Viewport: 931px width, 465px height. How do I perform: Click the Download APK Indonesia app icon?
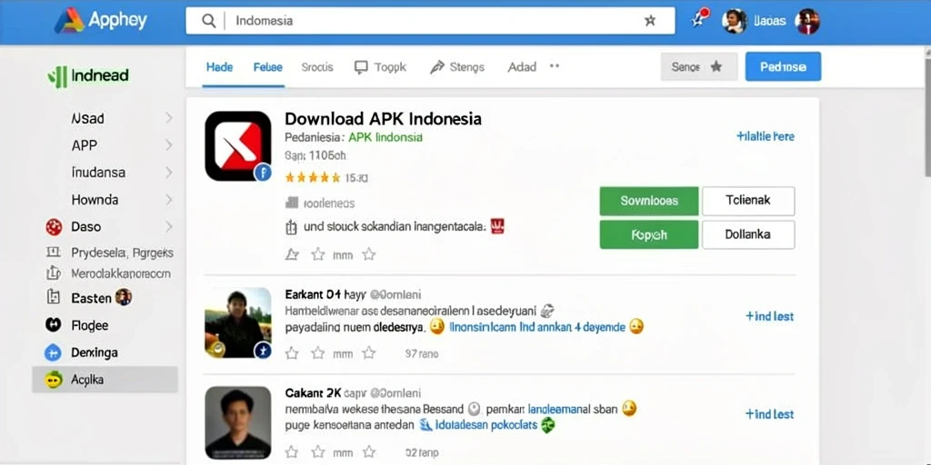pos(238,146)
